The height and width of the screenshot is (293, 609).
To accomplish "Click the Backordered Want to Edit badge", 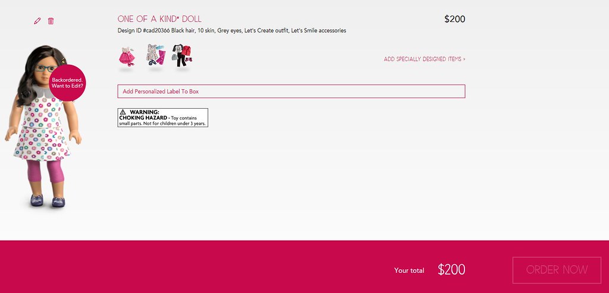I will 67,83.
